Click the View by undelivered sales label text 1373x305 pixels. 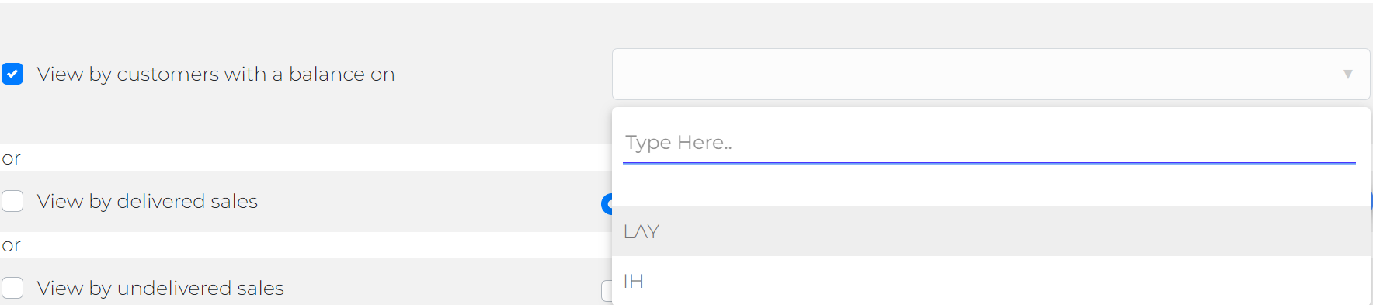[161, 288]
